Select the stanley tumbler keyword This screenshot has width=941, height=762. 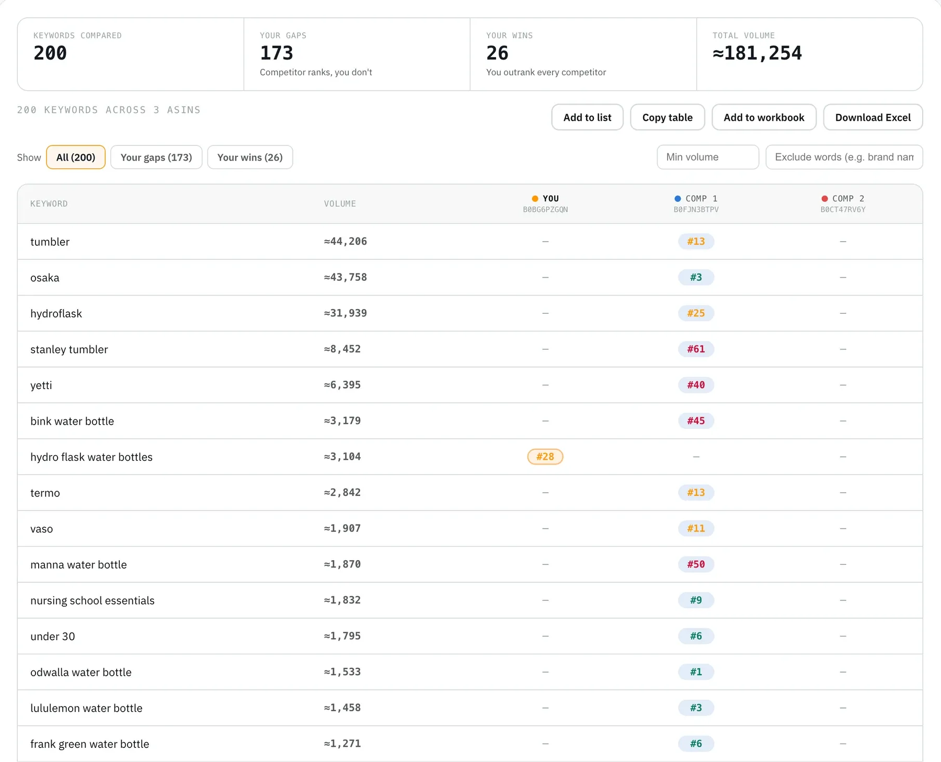click(x=69, y=349)
